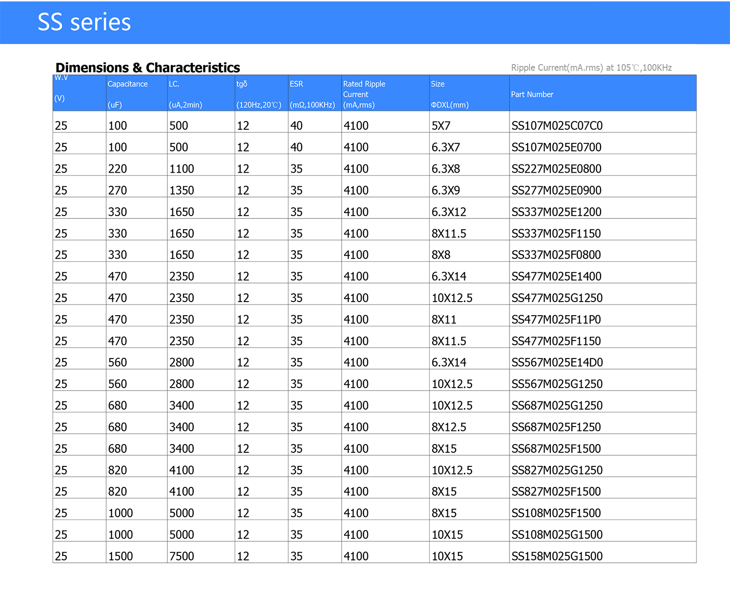Select part number SS107M025E0700

[x=556, y=147]
